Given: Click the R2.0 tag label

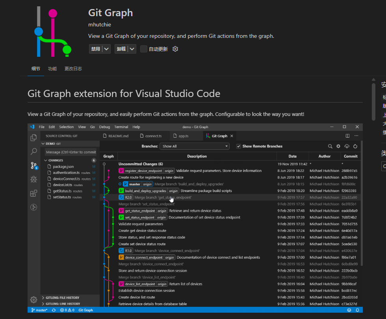Looking at the screenshot, I should tap(126, 197).
